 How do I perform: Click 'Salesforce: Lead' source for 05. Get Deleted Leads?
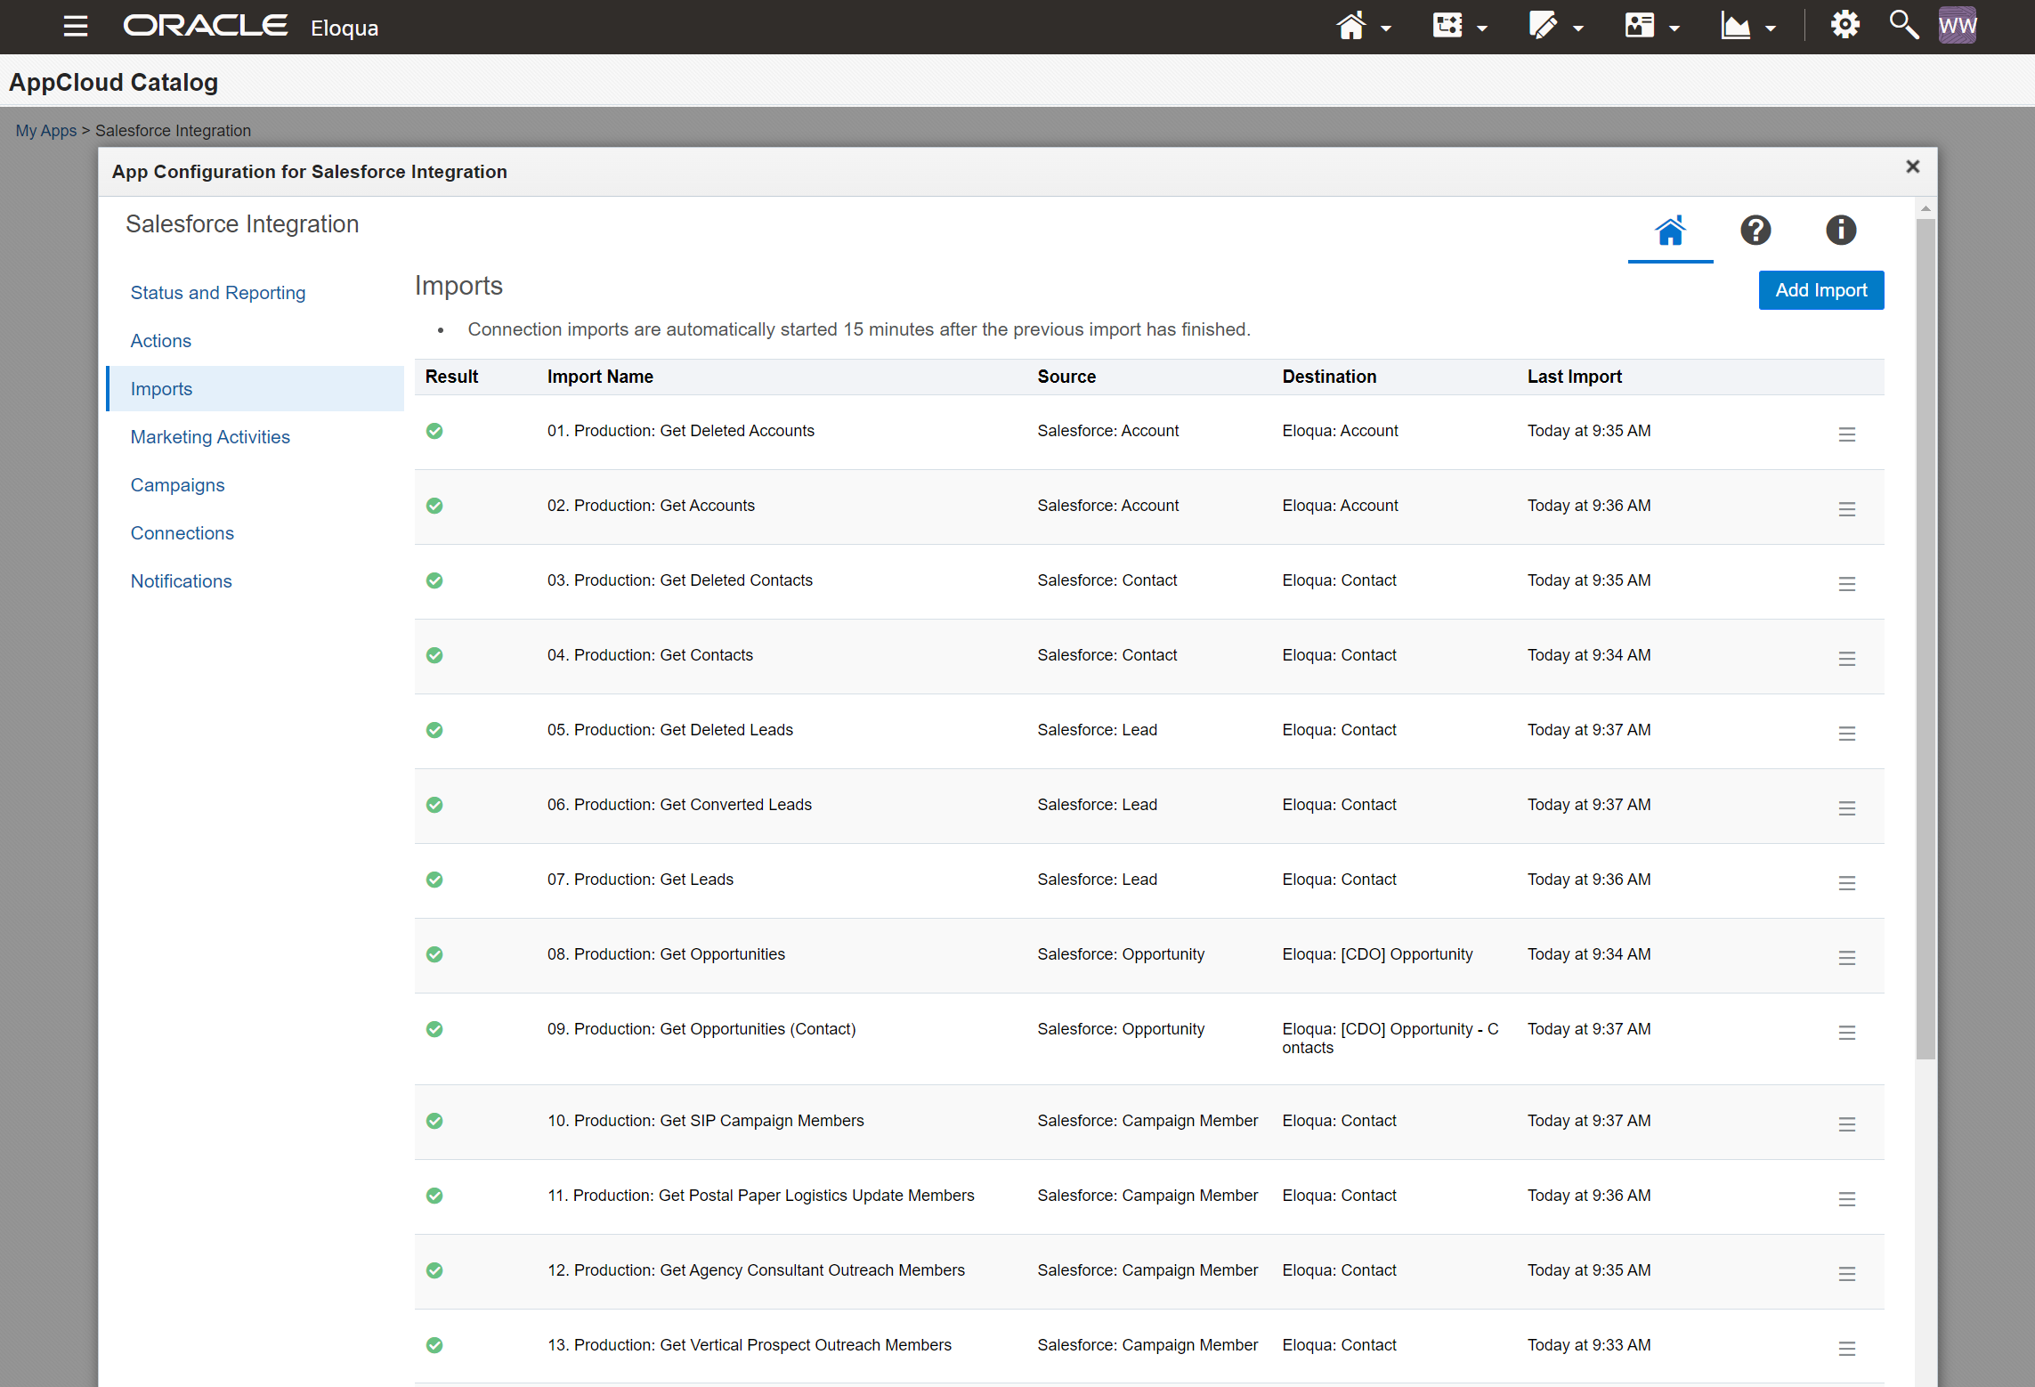pos(1097,730)
